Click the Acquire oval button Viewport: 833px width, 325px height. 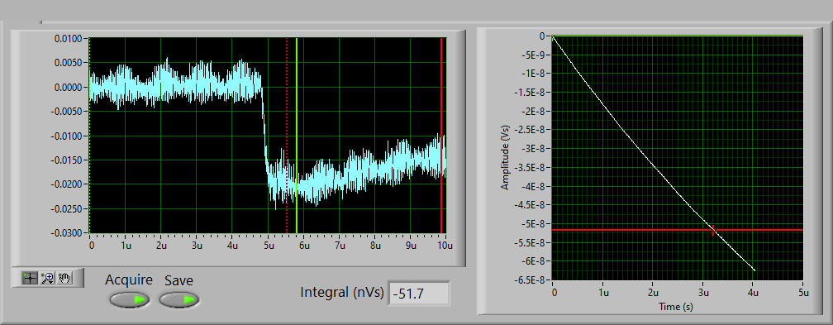(x=129, y=300)
